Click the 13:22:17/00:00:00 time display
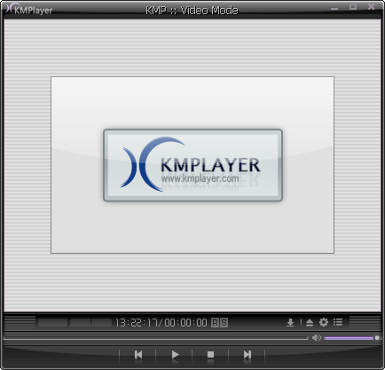Screen dimensions: 385x370 (x=161, y=322)
